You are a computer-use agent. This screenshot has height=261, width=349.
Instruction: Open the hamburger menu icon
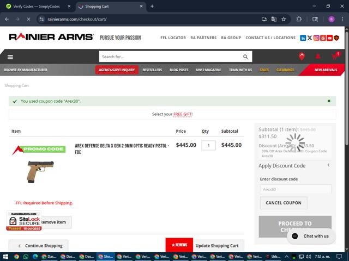(x=10, y=57)
